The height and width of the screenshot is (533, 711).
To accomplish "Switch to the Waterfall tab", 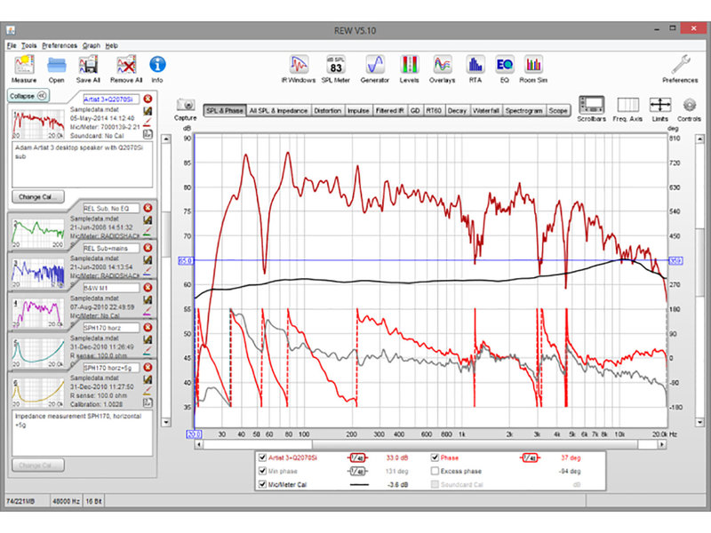I will pos(487,111).
